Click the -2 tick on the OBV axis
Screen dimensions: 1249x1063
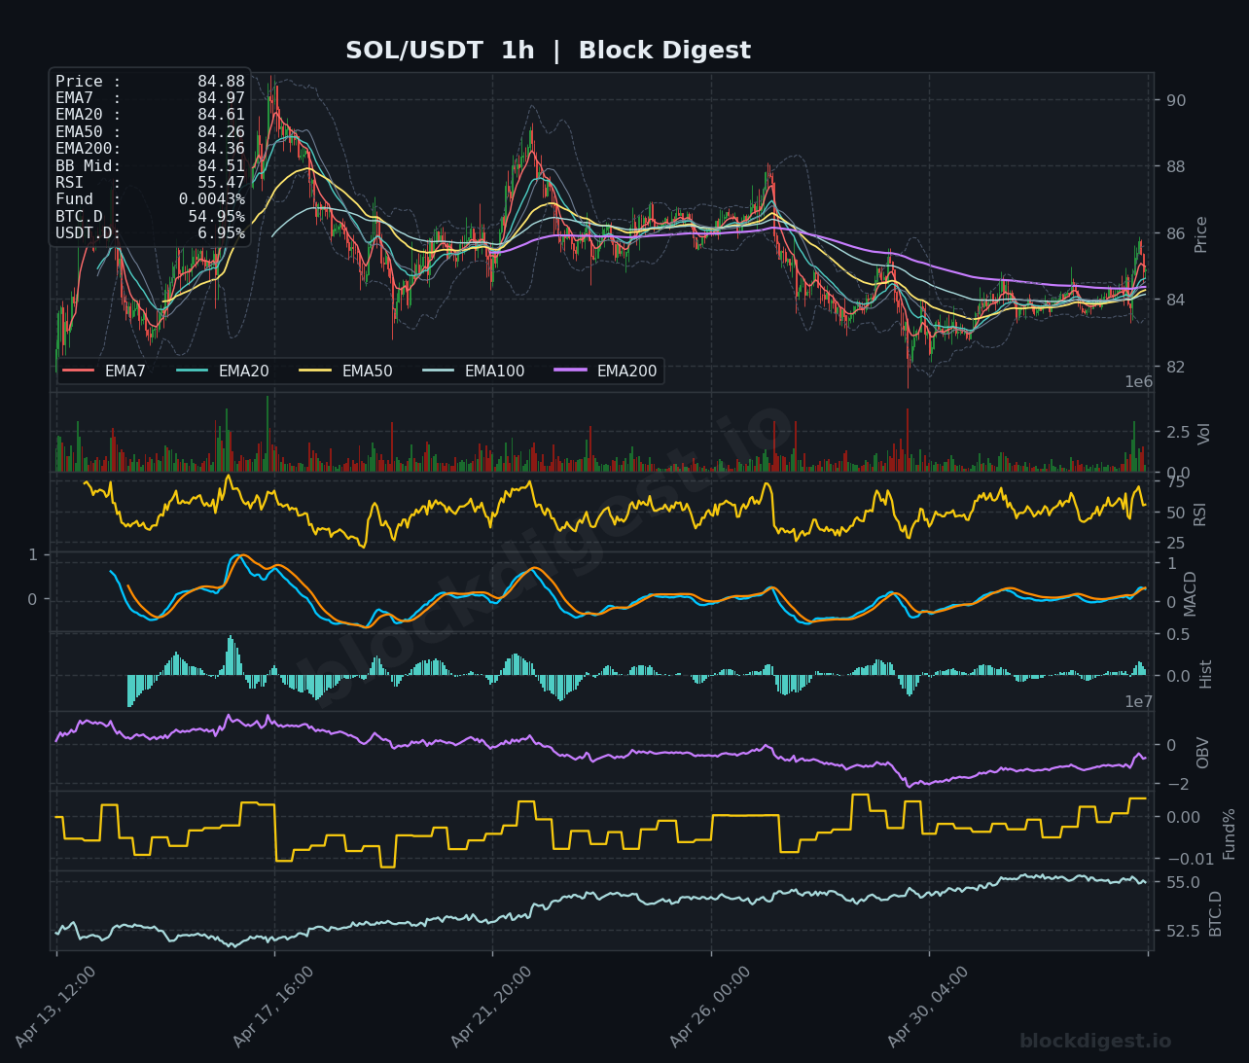click(x=1177, y=784)
